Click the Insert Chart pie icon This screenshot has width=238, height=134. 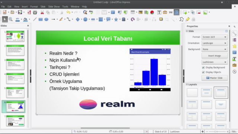tap(152, 12)
